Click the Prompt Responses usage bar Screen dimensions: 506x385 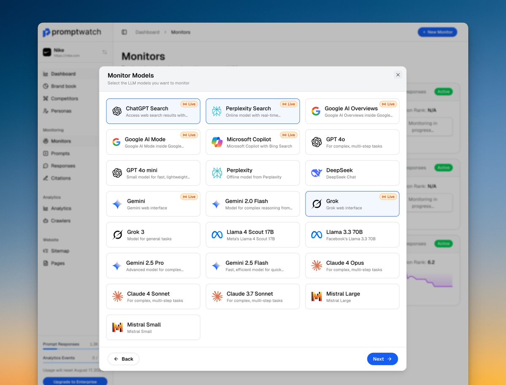pos(71,349)
